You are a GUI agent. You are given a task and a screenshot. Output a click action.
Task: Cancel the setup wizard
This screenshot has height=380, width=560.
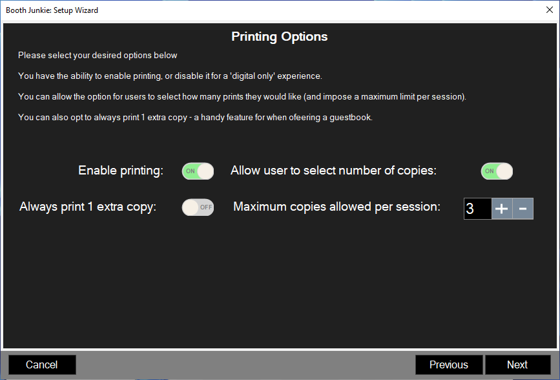coord(42,364)
